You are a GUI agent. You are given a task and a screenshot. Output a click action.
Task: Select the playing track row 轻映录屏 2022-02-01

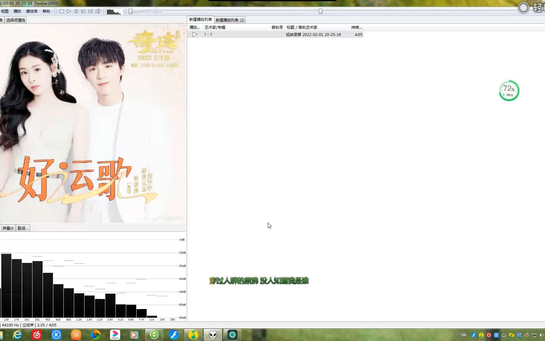tap(275, 35)
